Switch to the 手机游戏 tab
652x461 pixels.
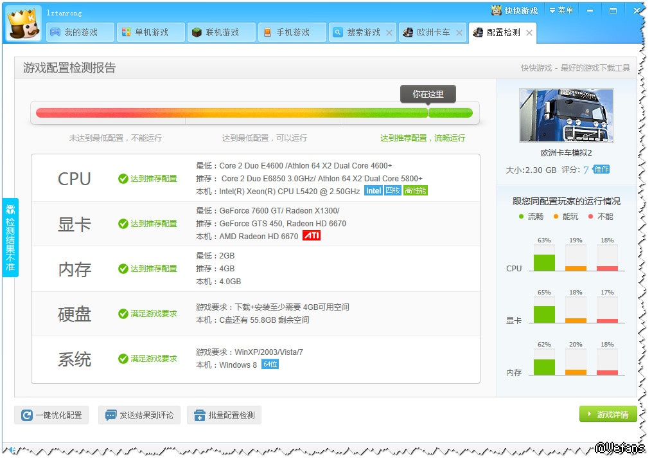[x=292, y=32]
